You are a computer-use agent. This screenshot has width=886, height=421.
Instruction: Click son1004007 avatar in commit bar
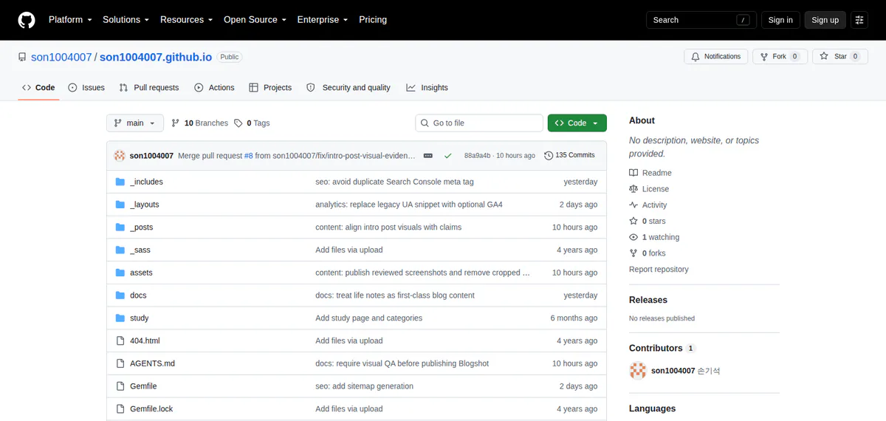pos(120,156)
